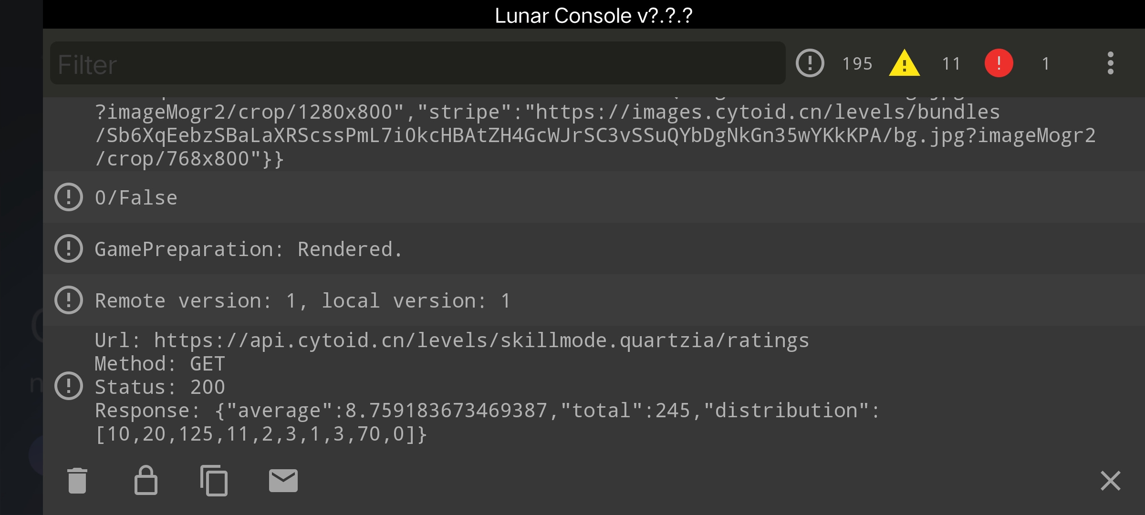The width and height of the screenshot is (1145, 515).
Task: Click the 11 warnings count
Action: 951,63
